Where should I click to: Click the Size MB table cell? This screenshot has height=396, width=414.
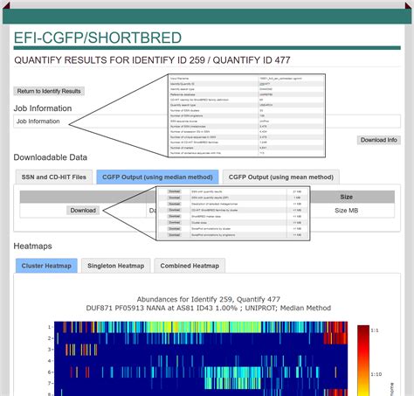pyautogui.click(x=347, y=211)
